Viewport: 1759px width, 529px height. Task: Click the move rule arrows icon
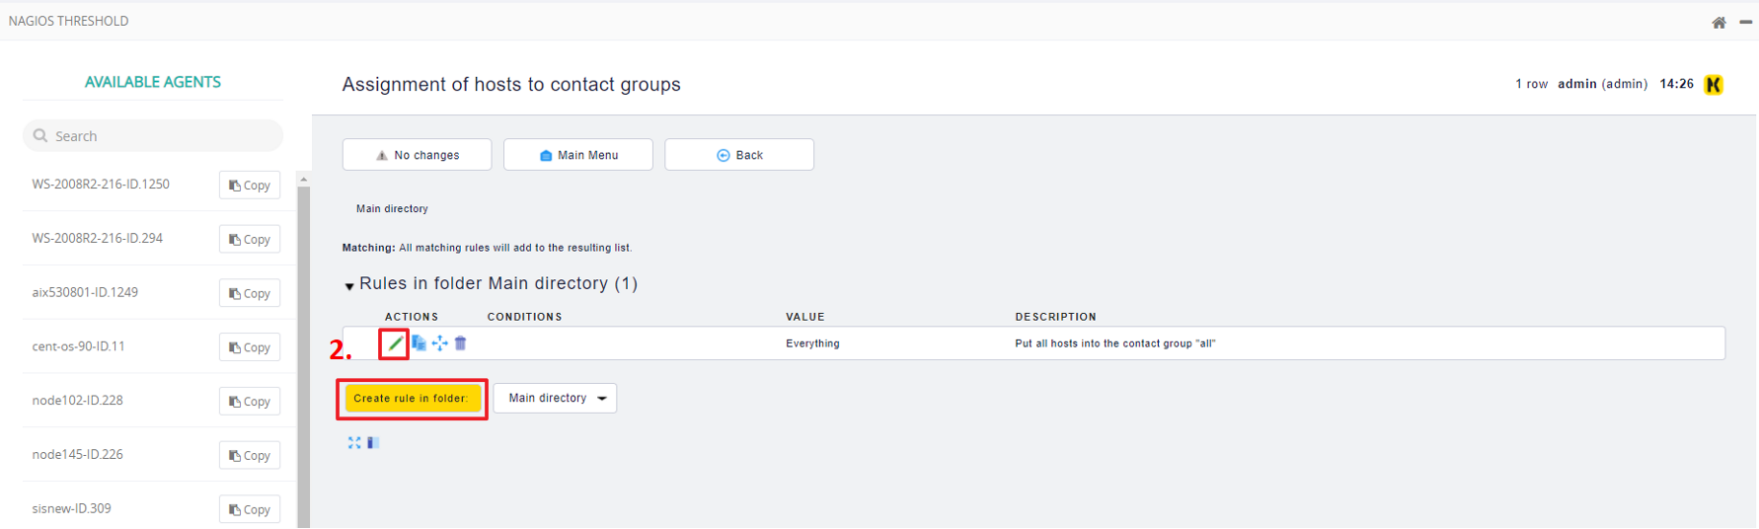coord(439,343)
